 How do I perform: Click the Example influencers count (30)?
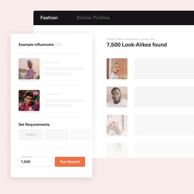tap(59, 44)
